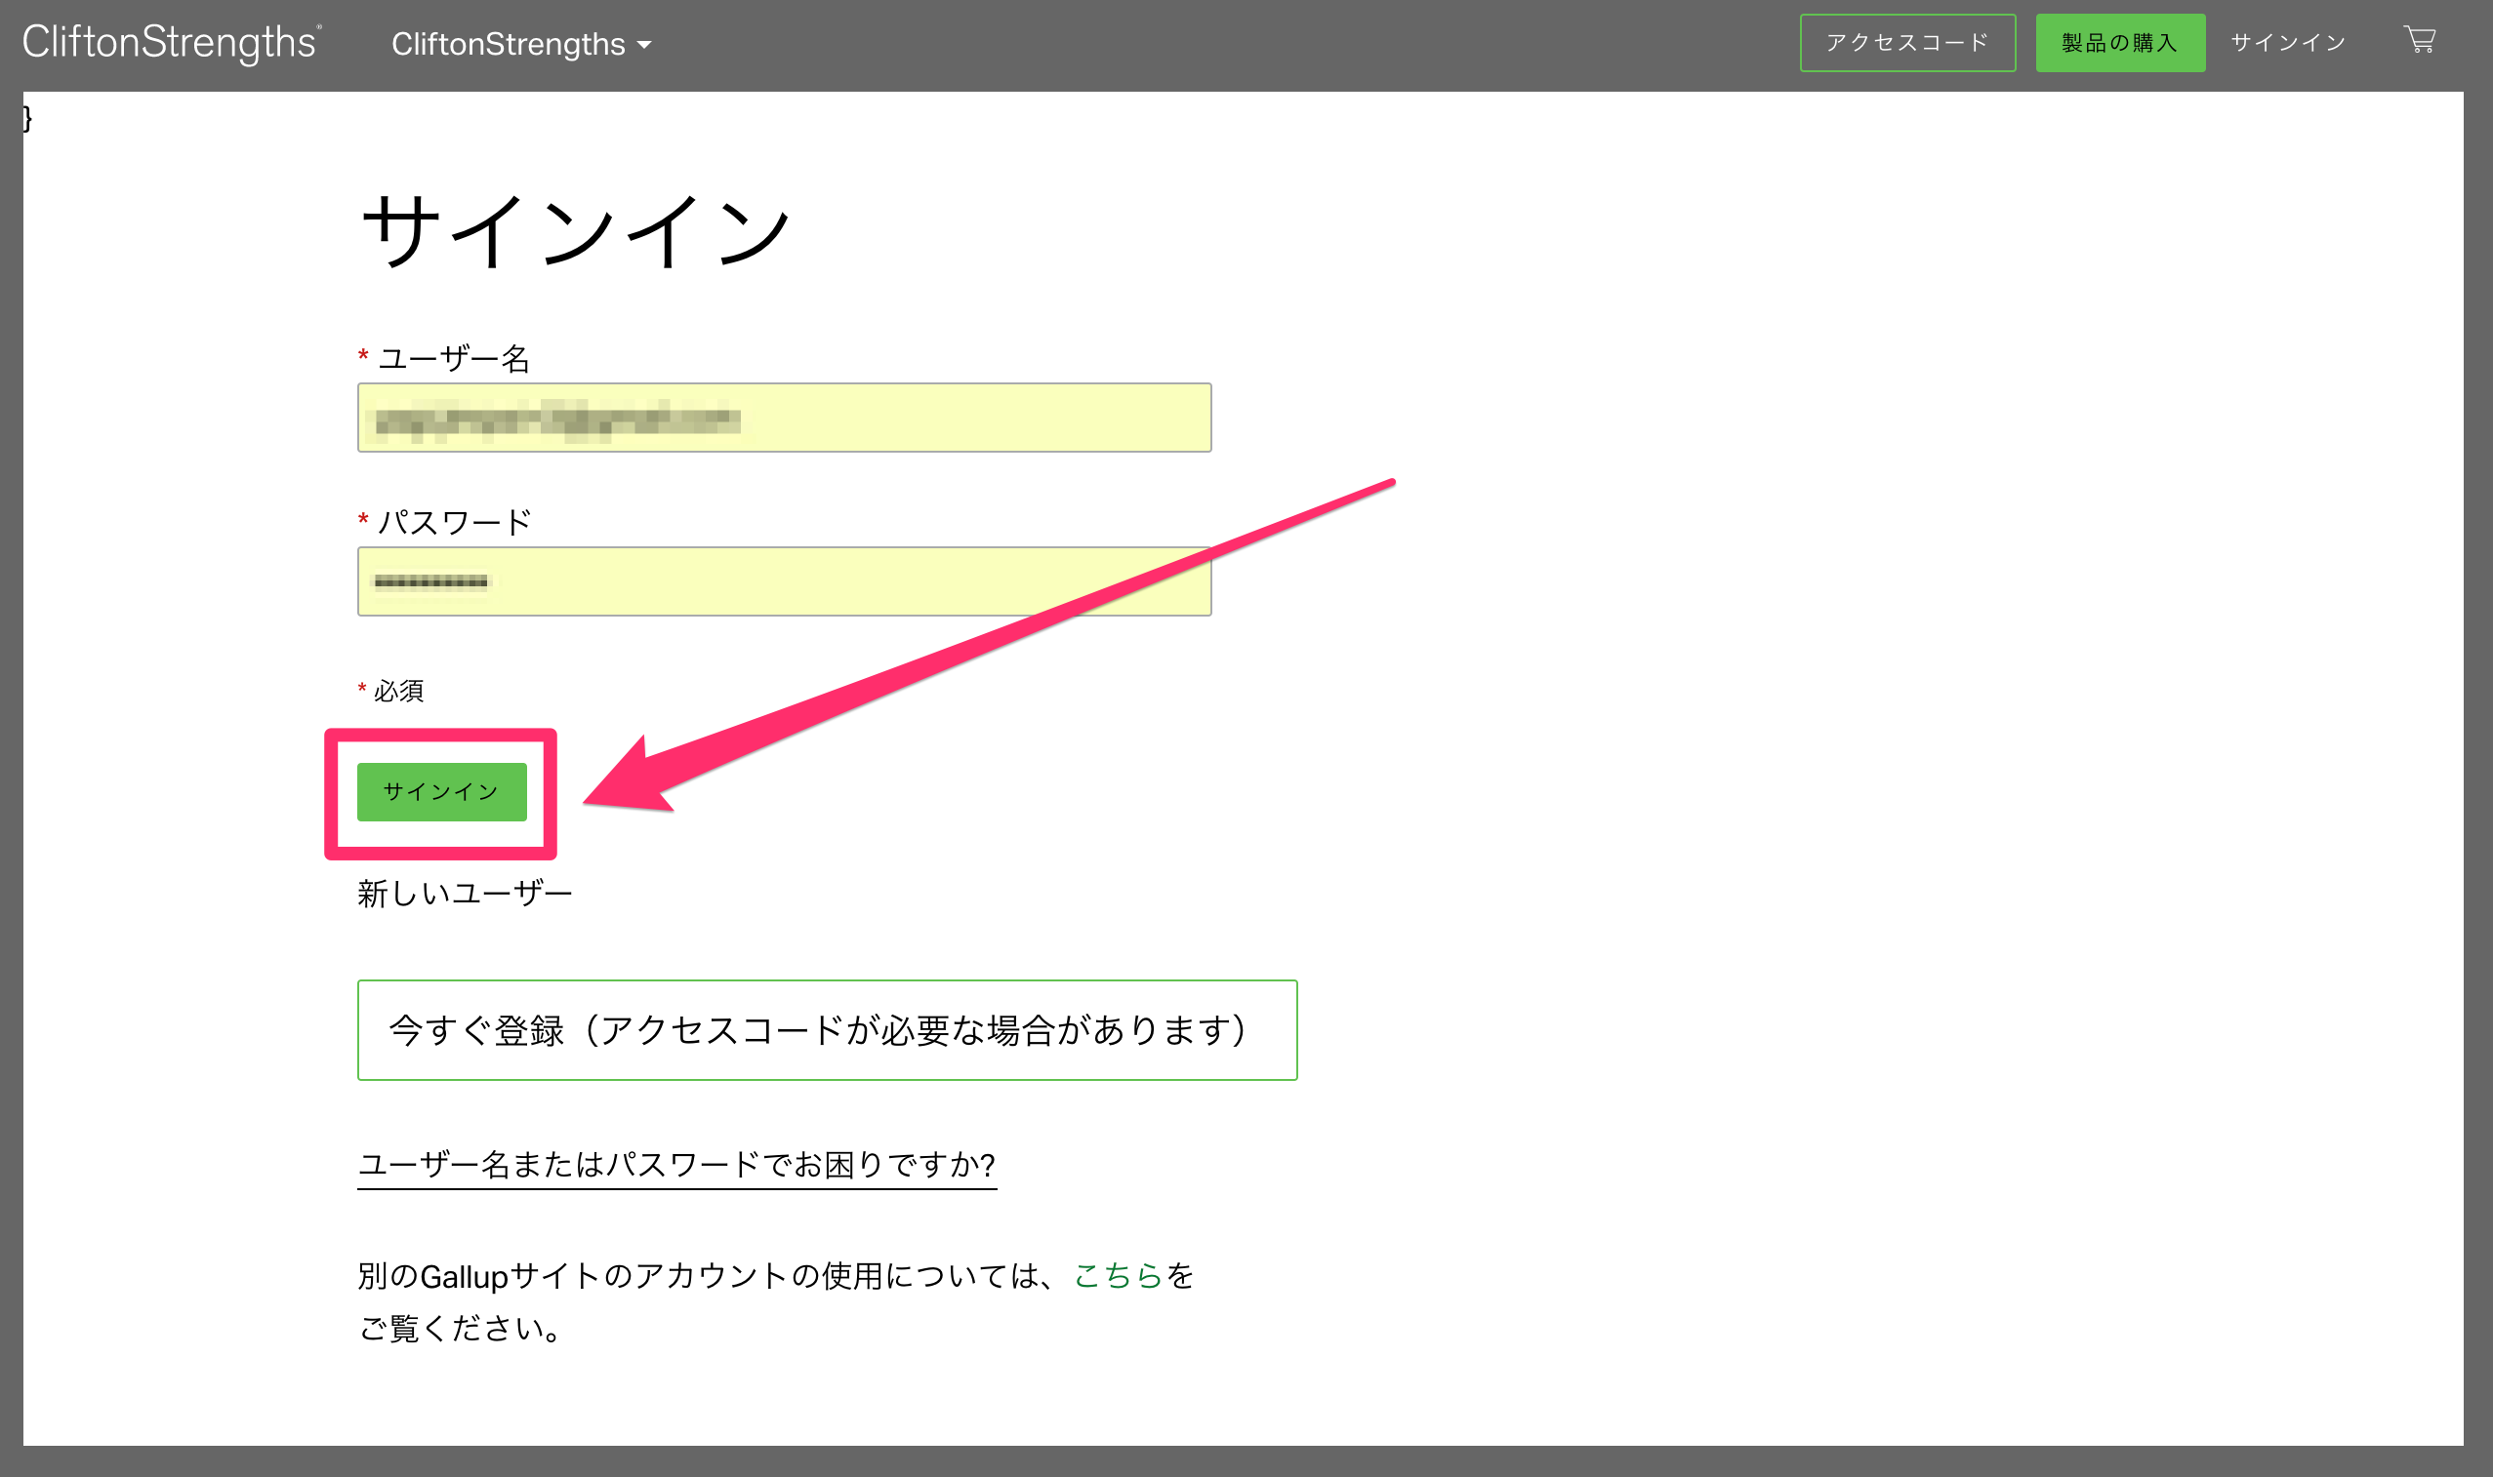Screen dimensions: 2493x1477
Task: Click the アクセスコード button in header
Action: [x=1907, y=43]
